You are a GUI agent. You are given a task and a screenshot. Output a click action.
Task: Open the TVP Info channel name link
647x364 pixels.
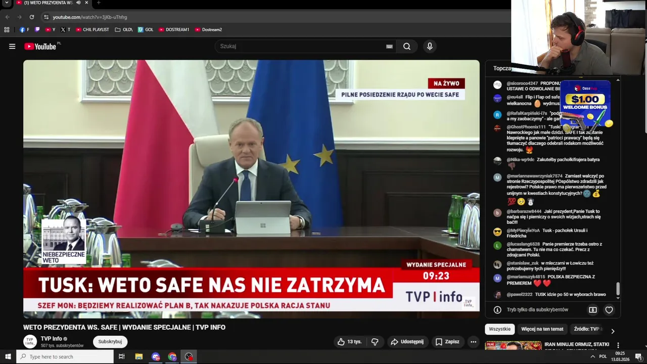(52, 339)
